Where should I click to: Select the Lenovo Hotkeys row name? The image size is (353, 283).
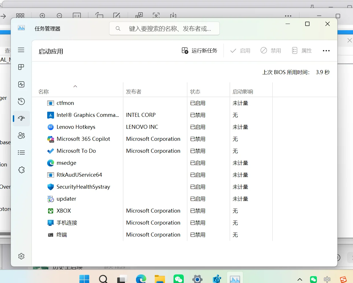coord(76,127)
